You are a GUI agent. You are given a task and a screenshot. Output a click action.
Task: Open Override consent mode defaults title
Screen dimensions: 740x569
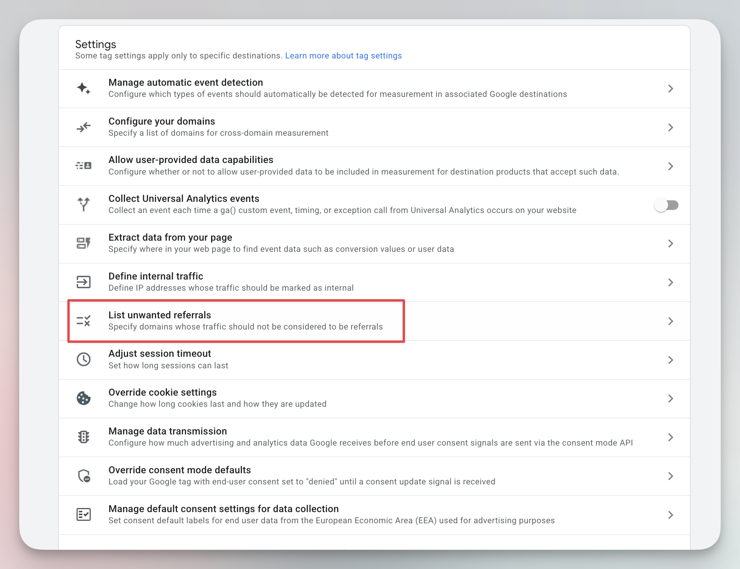pyautogui.click(x=180, y=470)
